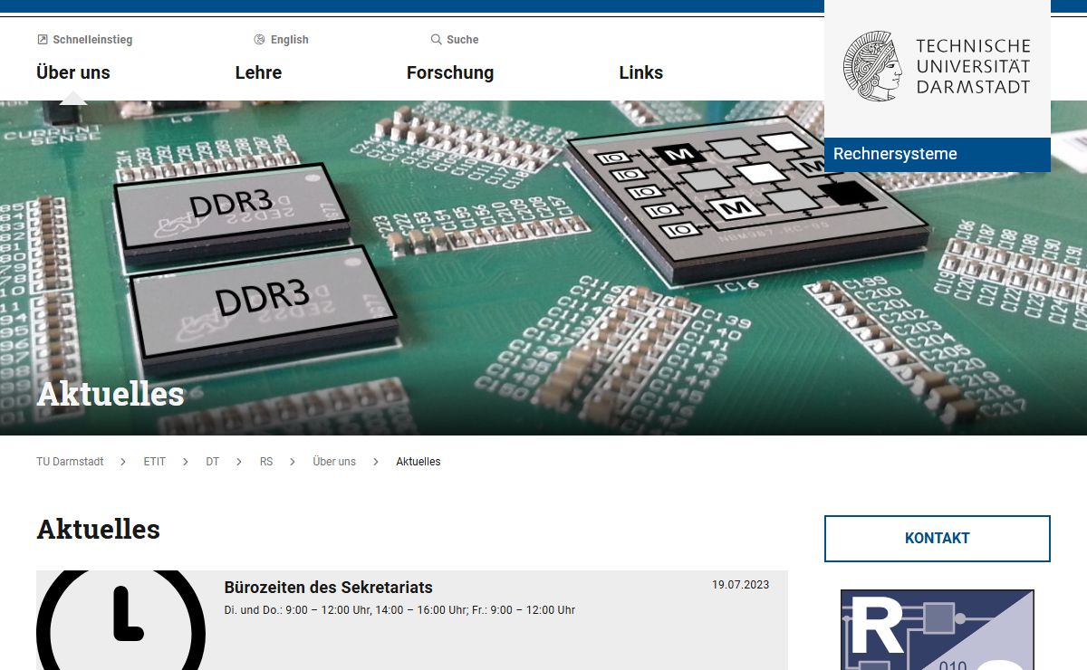Click the chevron after DT breadcrumb
Image resolution: width=1087 pixels, height=670 pixels.
(239, 462)
